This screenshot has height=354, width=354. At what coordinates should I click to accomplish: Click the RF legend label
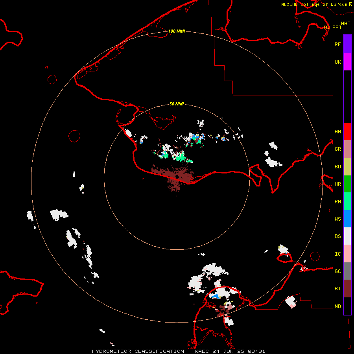coord(337,44)
